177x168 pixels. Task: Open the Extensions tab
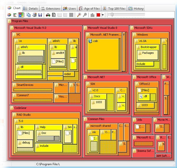(50, 9)
